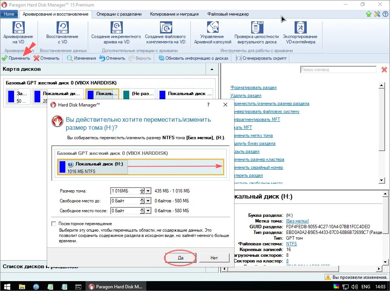Image resolution: width=390 pixels, height=291 pixels.
Task: Click the info icon on Локальный диск (H:)
Action: coord(70,164)
